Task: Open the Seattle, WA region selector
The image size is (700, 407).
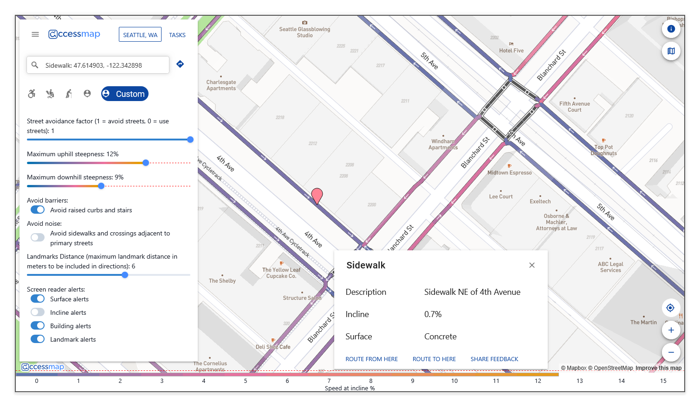Action: click(x=140, y=35)
